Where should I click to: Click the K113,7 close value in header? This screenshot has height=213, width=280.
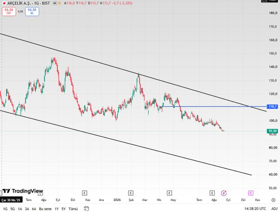[105, 3]
